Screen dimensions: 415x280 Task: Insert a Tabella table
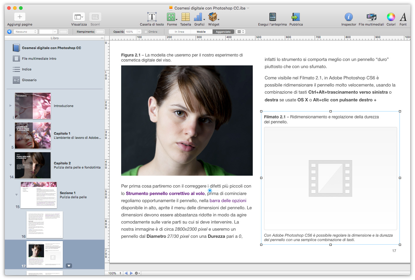185,17
